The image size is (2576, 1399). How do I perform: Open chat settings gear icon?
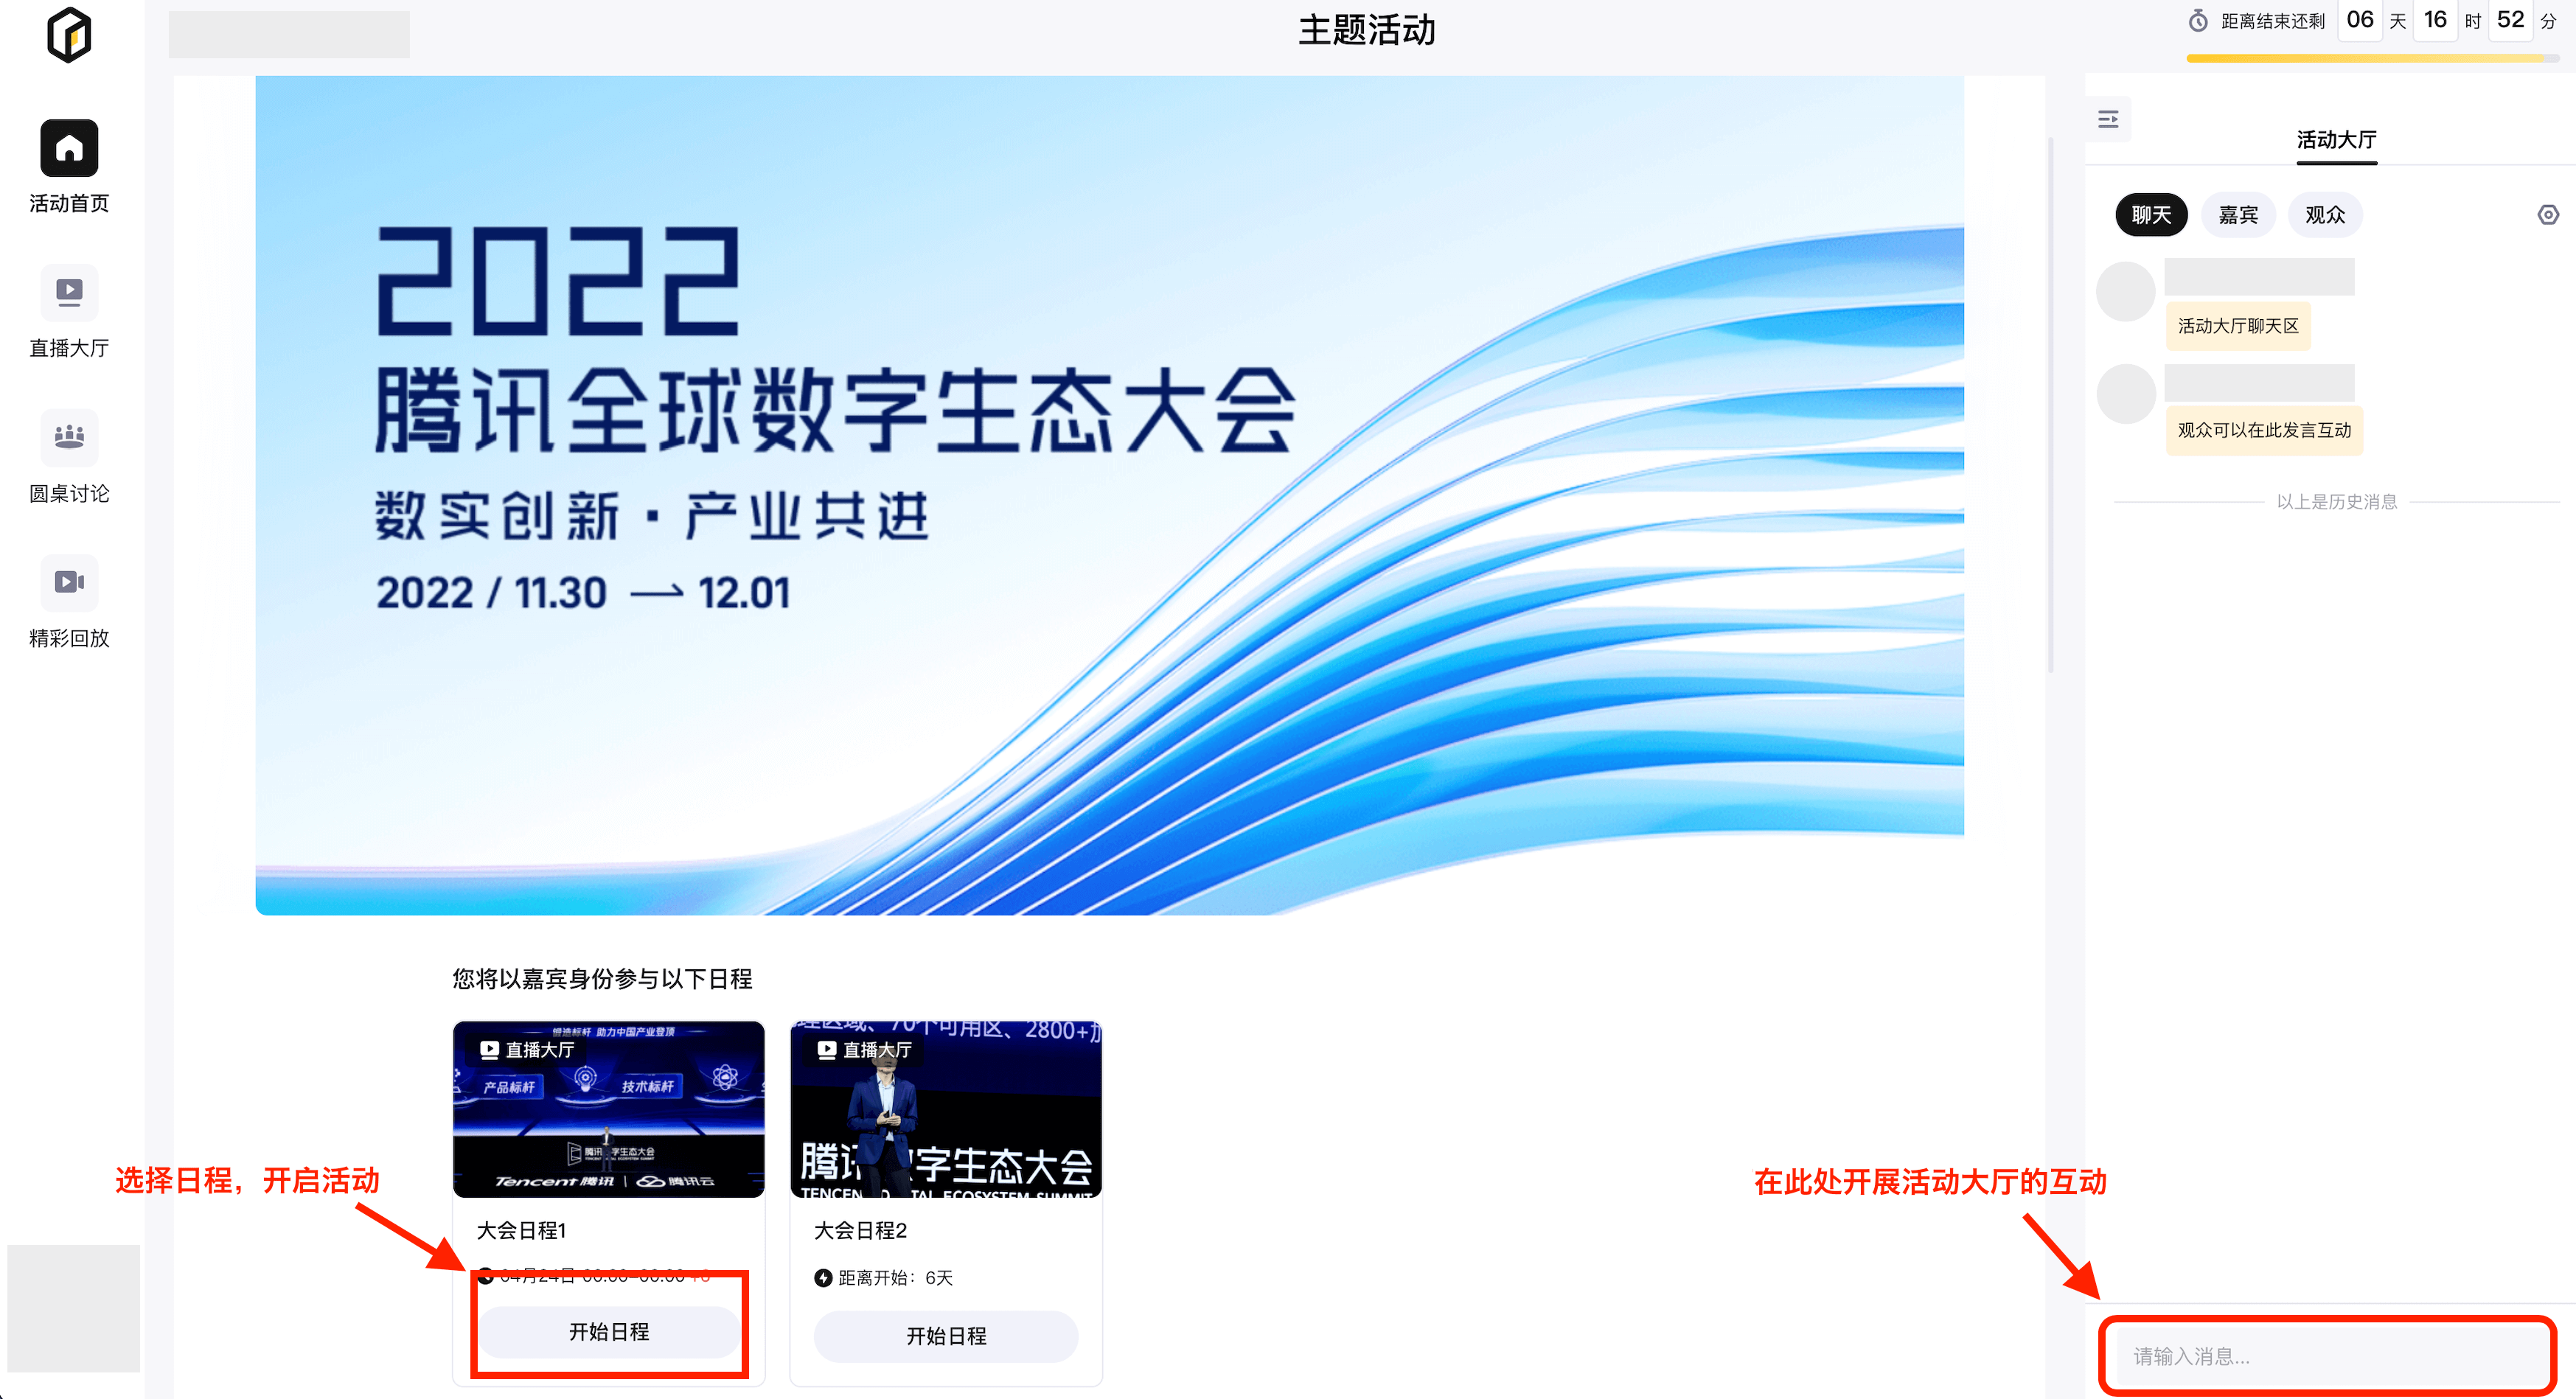(x=2548, y=215)
